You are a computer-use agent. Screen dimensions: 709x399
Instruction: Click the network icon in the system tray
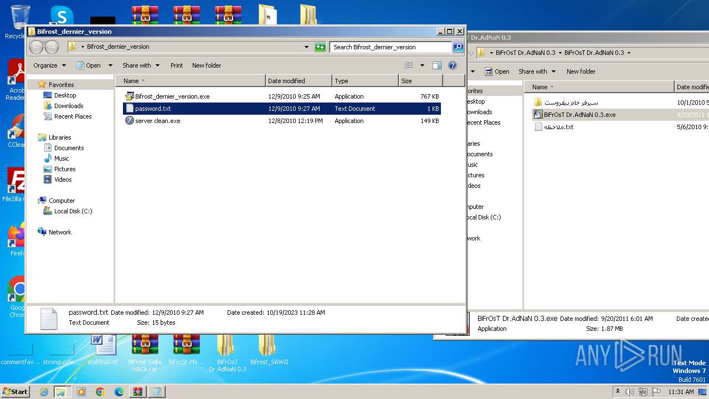(x=643, y=392)
